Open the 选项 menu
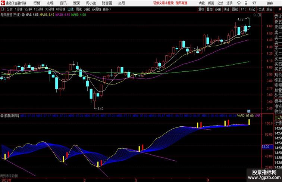This screenshot has width=282, height=182. [x=229, y=3]
